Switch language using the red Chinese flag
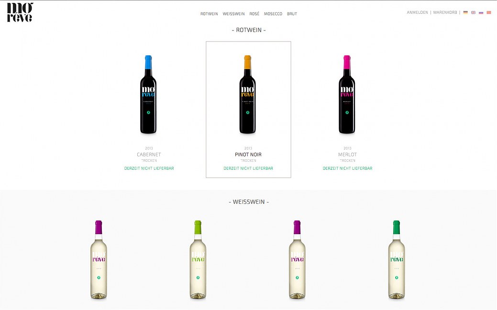Viewport: 497px width, 310px height. point(489,13)
